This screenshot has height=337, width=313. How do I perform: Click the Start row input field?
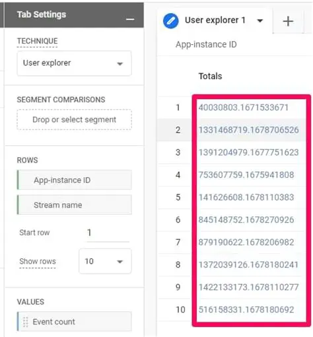click(108, 233)
